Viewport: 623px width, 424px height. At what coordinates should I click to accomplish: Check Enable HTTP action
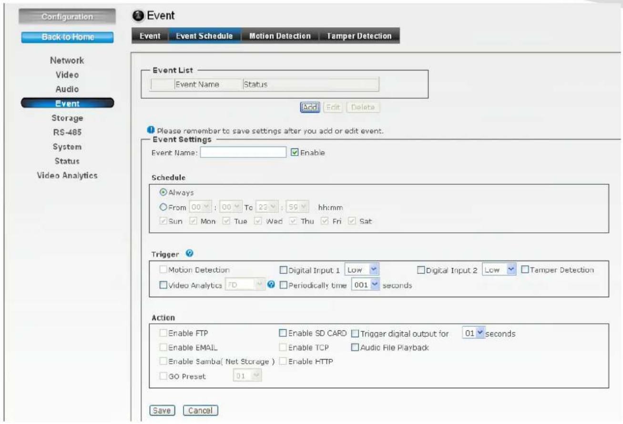[283, 362]
